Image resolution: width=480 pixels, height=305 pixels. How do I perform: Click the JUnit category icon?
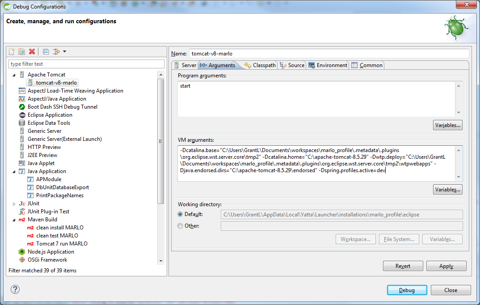coord(22,203)
